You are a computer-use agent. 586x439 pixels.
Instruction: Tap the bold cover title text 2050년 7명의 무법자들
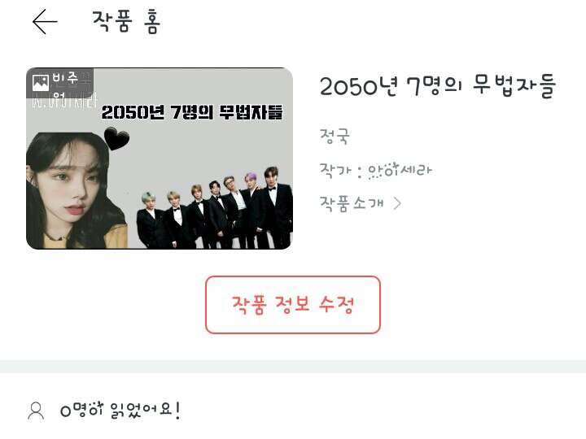[x=192, y=112]
